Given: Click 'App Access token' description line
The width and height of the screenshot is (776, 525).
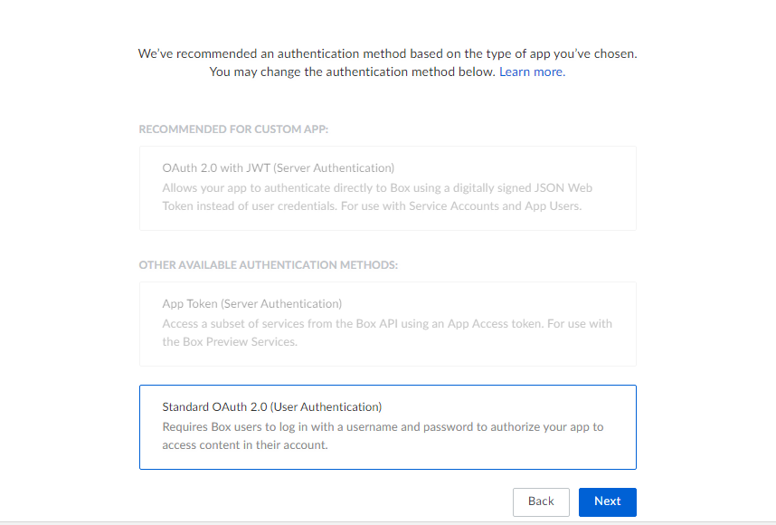Looking at the screenshot, I should 387,324.
